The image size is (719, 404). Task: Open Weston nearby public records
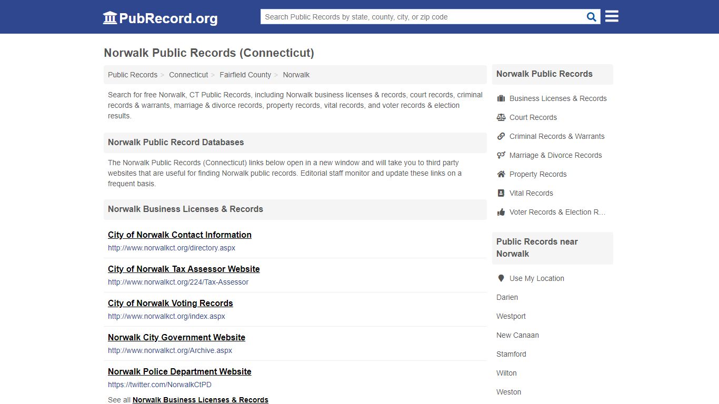[x=508, y=392]
